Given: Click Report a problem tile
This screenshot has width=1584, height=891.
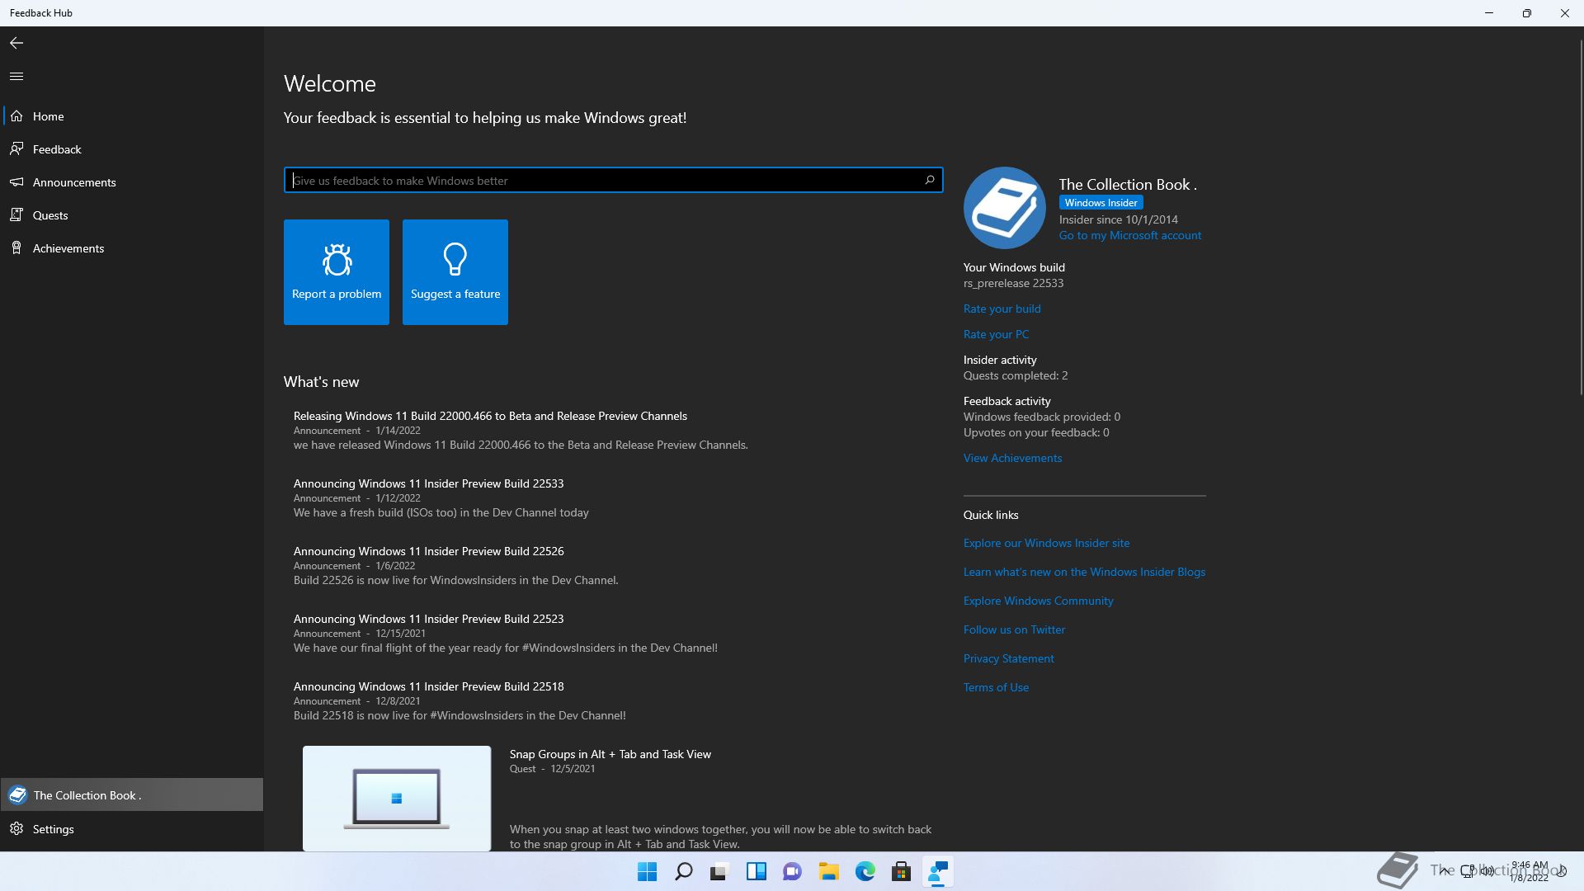Looking at the screenshot, I should point(337,272).
